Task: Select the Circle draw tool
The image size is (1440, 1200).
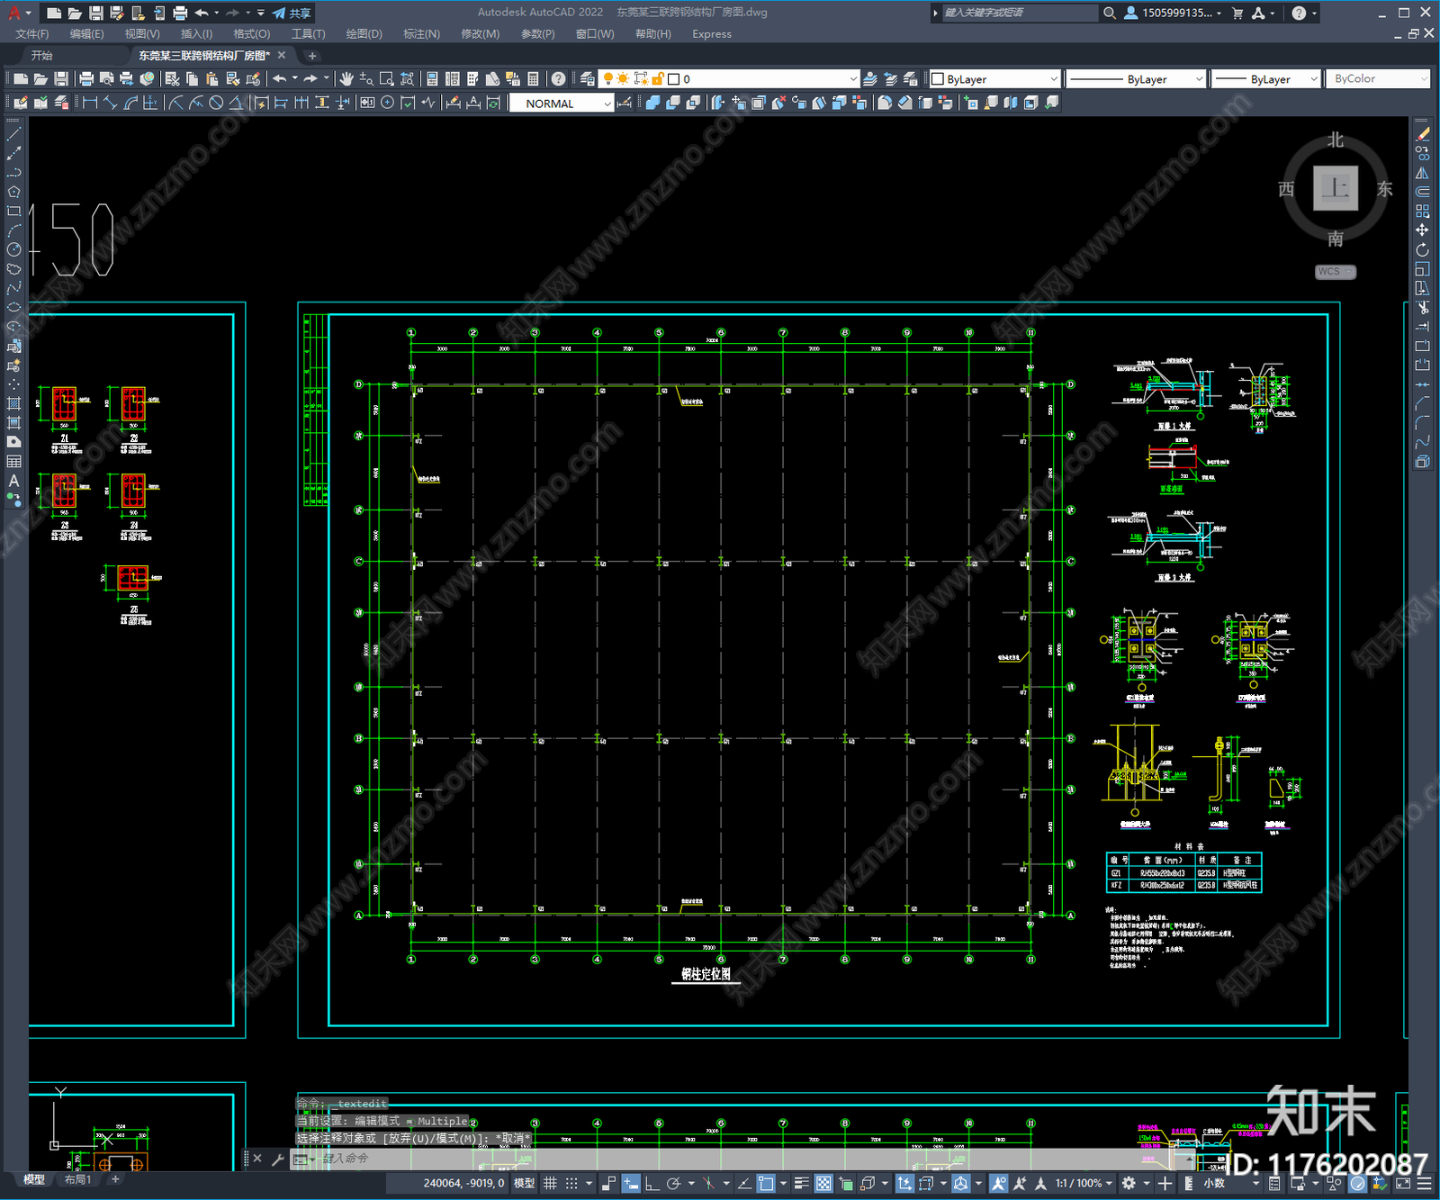Action: coord(13,249)
